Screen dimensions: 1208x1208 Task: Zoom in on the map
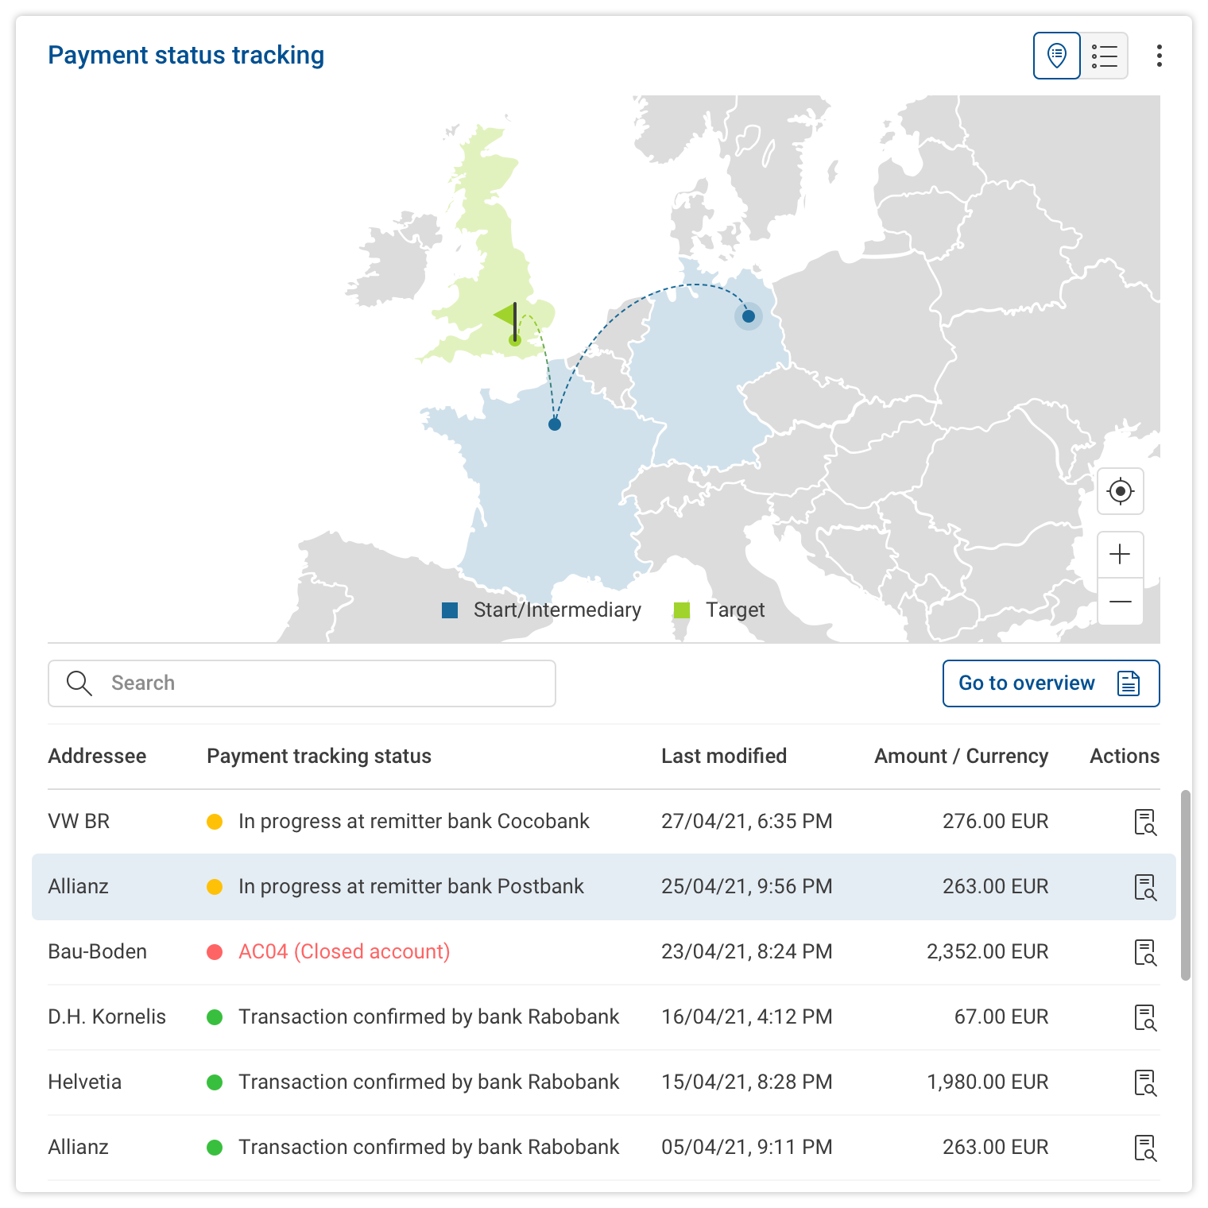click(x=1121, y=554)
